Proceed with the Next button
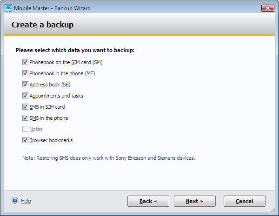 (x=194, y=201)
